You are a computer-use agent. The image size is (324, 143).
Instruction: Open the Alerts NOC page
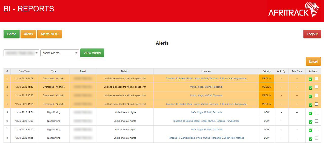coord(49,34)
